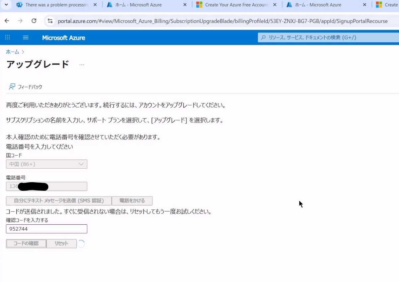This screenshot has height=282, width=399.
Task: Click the ホーム breadcrumb link
Action: pyautogui.click(x=13, y=52)
